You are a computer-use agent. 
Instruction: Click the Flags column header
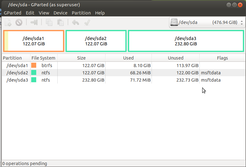tap(222, 58)
